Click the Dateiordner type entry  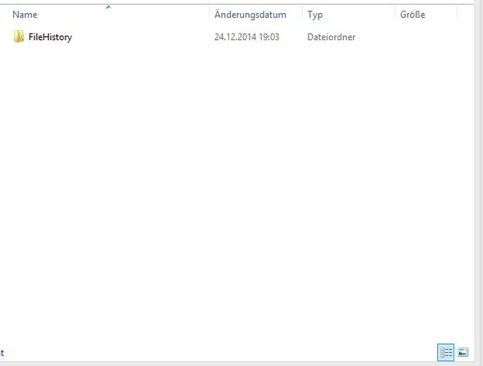pyautogui.click(x=331, y=37)
